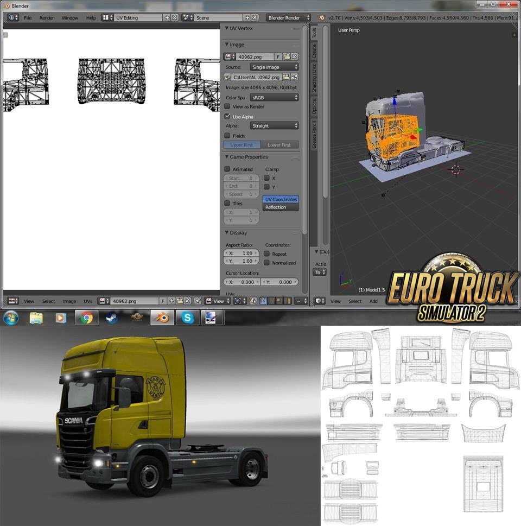Unlink image with X in Image panel
The width and height of the screenshot is (521, 526).
pos(295,56)
